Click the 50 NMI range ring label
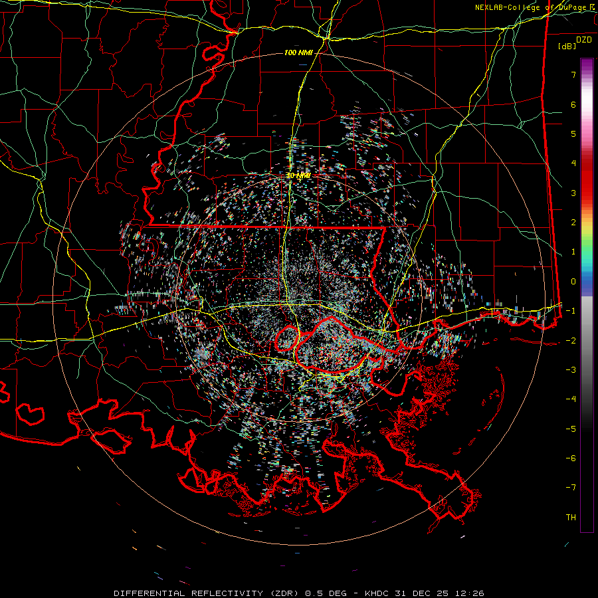 [298, 175]
